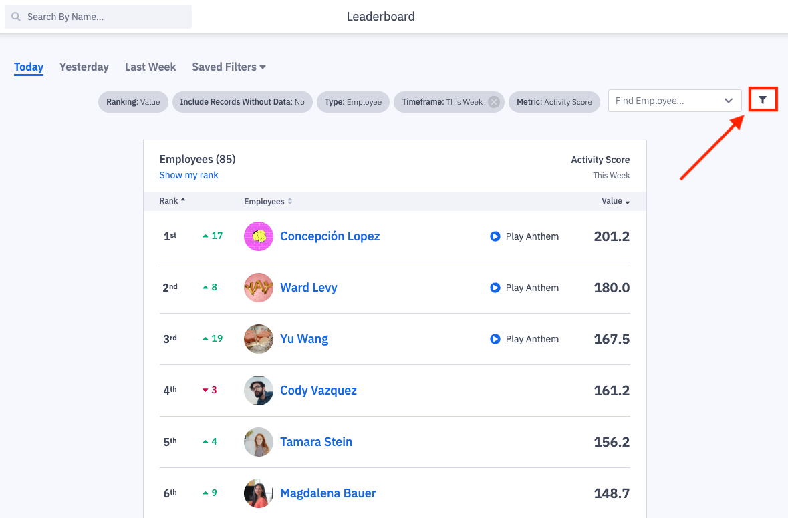This screenshot has height=518, width=788.
Task: Play Concepción Lopez's anthem
Action: point(495,236)
